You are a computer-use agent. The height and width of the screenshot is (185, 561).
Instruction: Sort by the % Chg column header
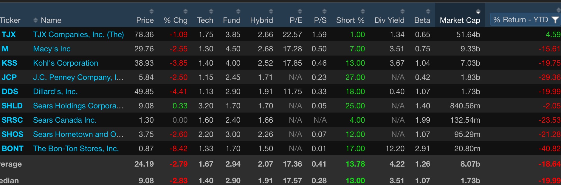click(176, 20)
